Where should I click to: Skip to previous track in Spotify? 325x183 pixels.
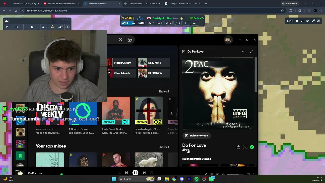126,173
